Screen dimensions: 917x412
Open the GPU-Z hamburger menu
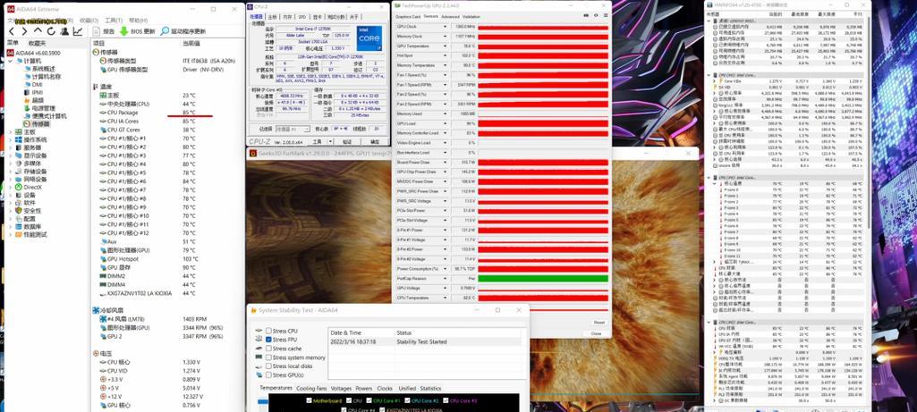(x=605, y=15)
